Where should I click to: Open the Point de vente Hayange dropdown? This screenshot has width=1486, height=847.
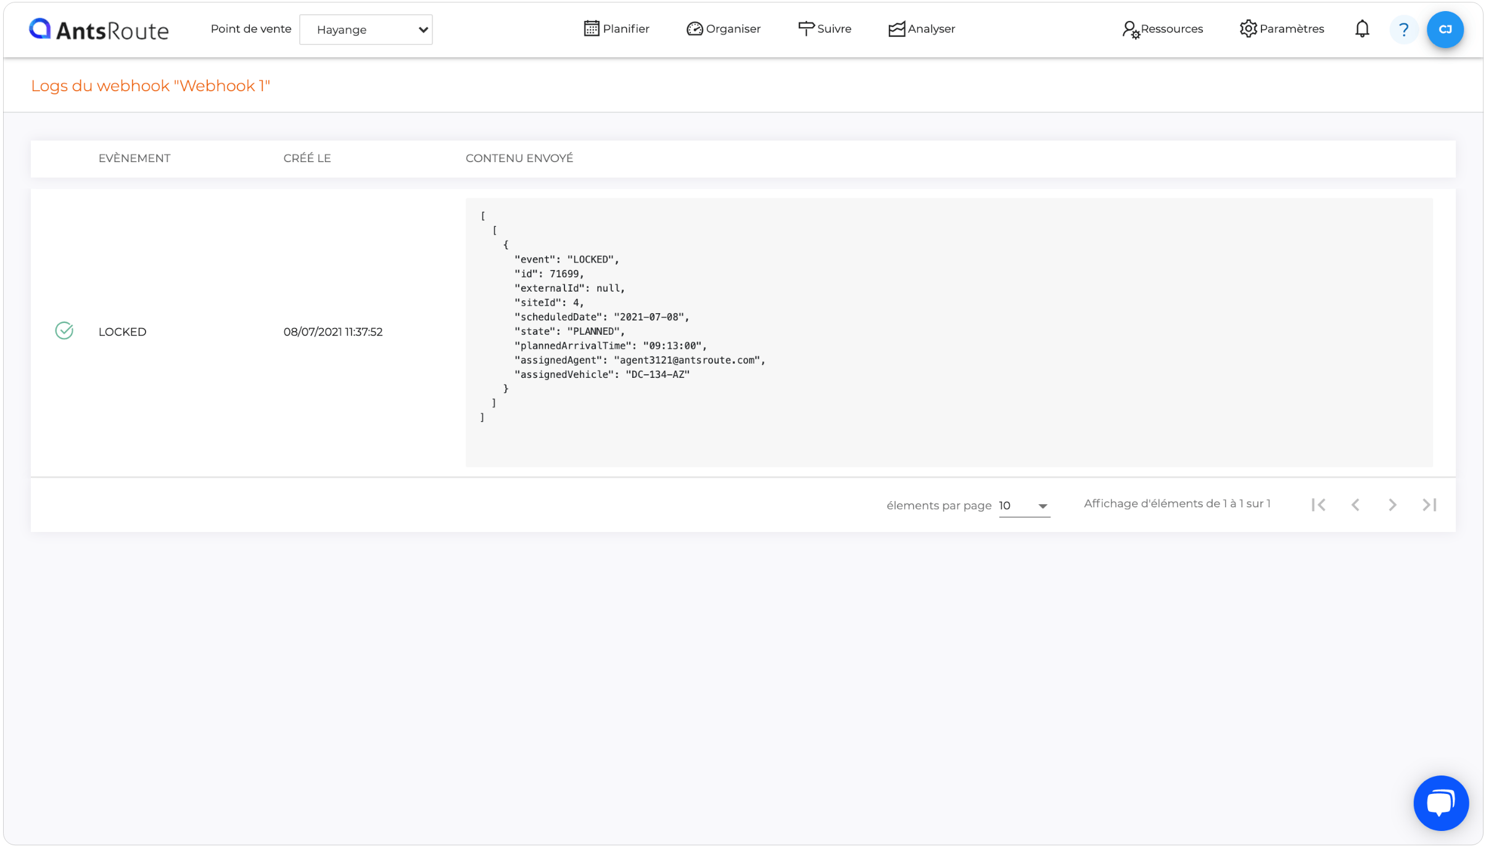[x=366, y=30]
